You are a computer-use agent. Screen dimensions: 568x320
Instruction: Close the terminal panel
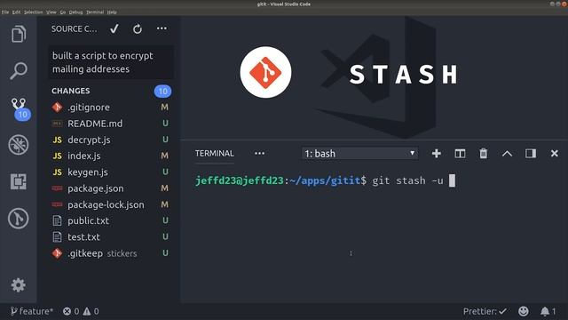coord(554,154)
